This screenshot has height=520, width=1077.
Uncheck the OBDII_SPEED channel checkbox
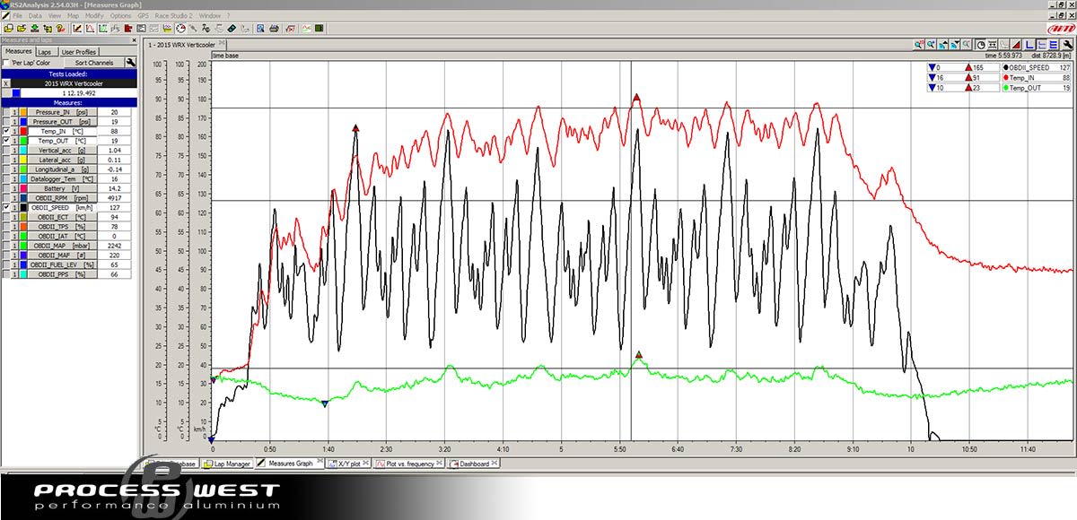6,207
